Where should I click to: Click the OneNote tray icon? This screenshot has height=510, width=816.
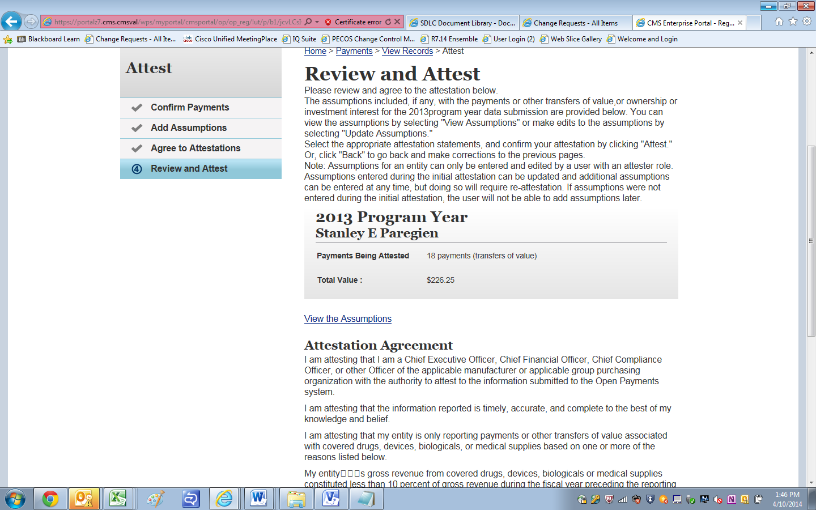[x=732, y=499]
